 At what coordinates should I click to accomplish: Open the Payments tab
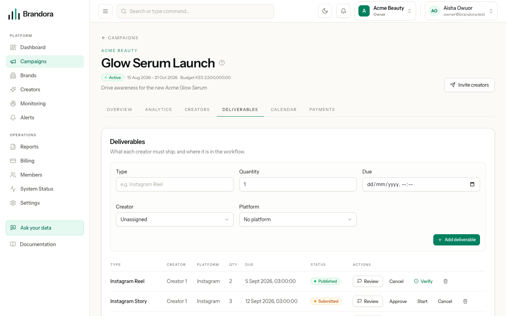coord(322,110)
